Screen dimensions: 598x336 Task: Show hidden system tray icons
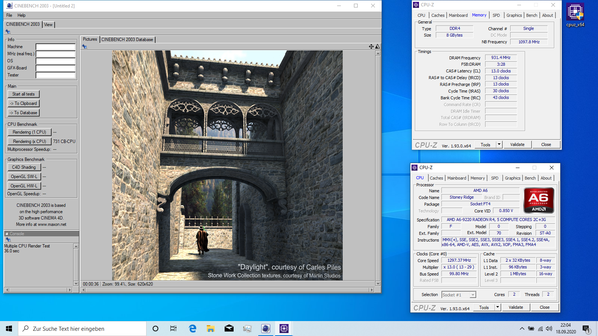point(522,329)
